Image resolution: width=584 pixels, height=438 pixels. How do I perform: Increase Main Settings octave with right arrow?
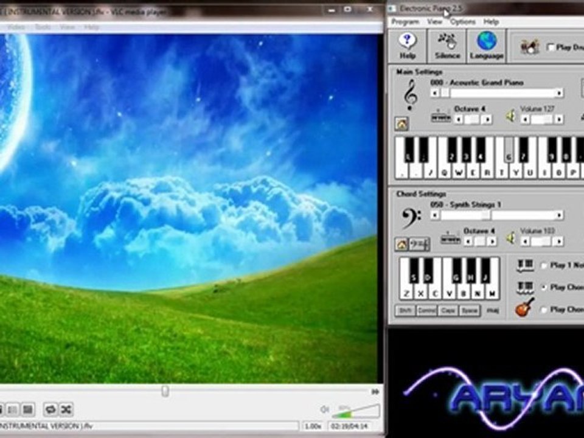[487, 119]
